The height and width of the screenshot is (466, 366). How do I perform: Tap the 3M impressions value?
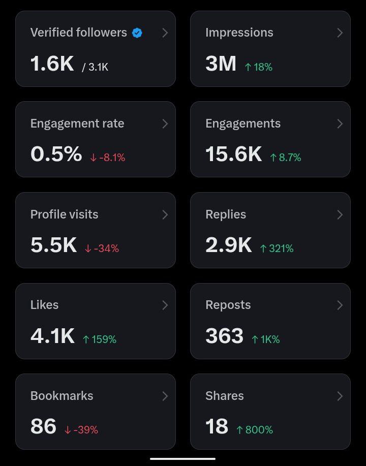221,64
